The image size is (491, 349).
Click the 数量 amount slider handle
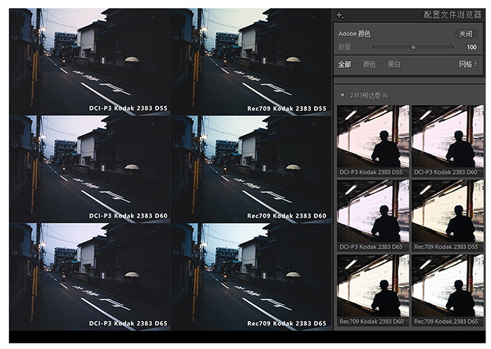point(413,47)
